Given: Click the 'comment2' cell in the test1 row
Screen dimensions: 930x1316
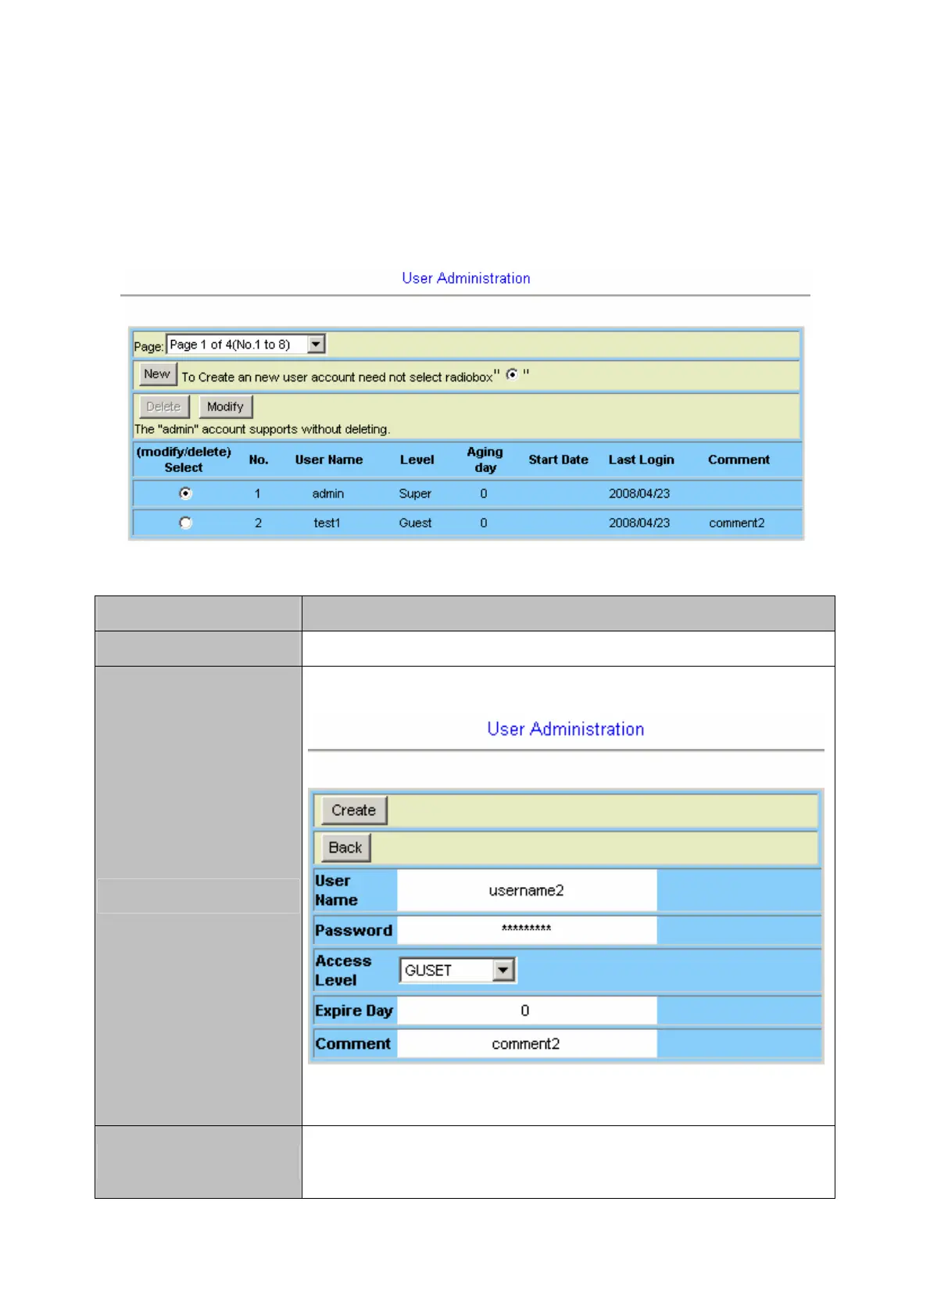Looking at the screenshot, I should point(737,523).
